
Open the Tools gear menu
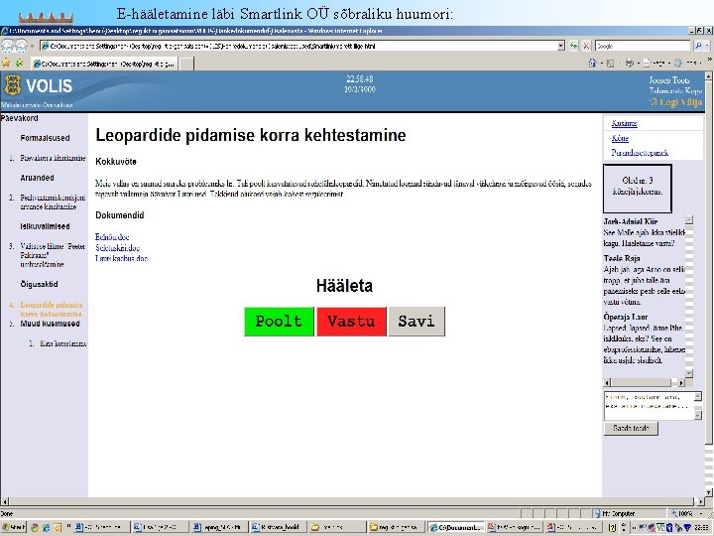[685, 63]
